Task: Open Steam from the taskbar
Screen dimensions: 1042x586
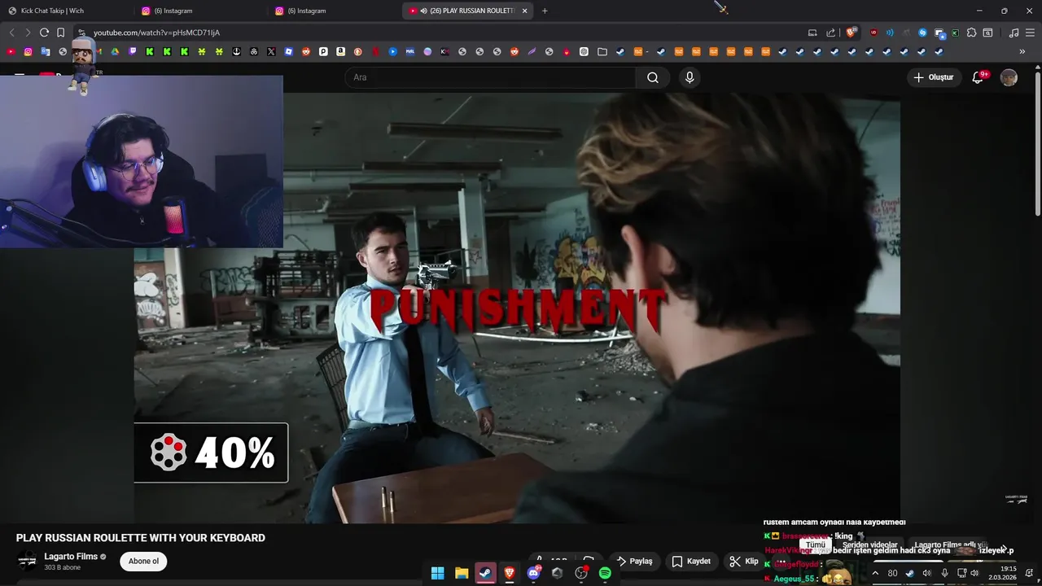Action: (x=485, y=573)
